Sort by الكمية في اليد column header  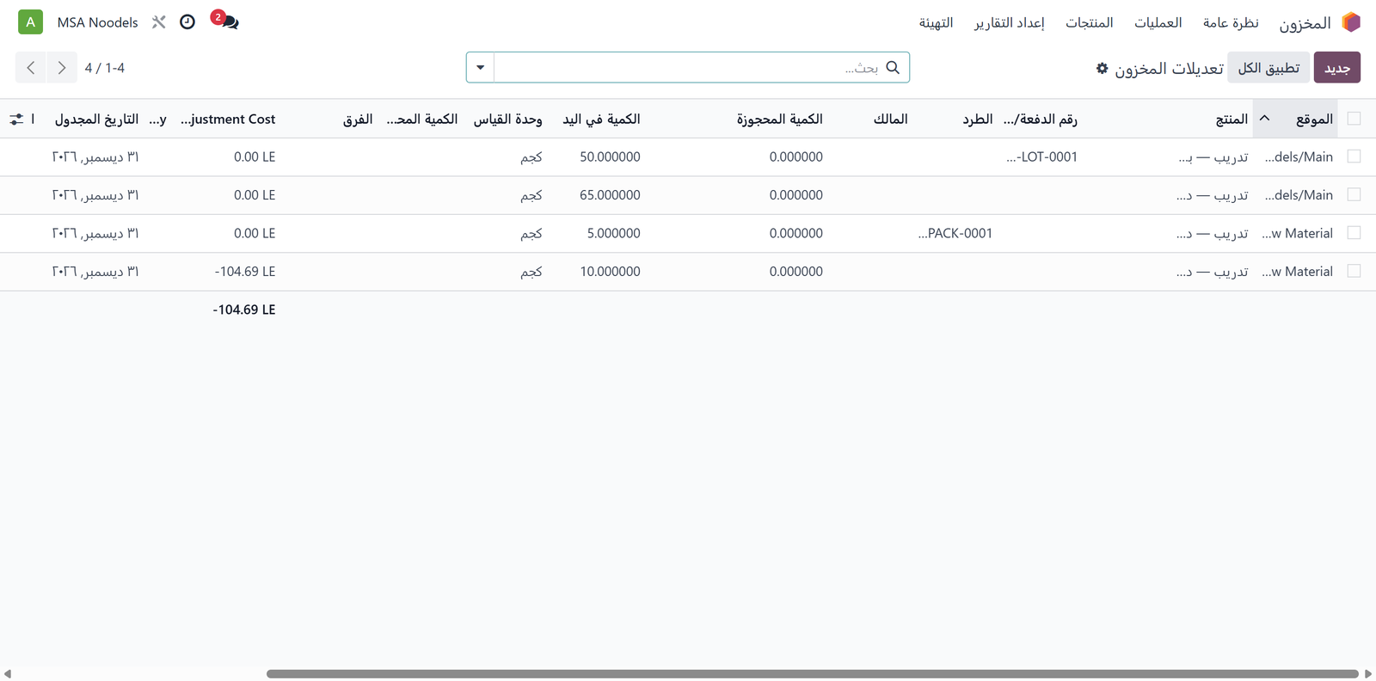601,120
